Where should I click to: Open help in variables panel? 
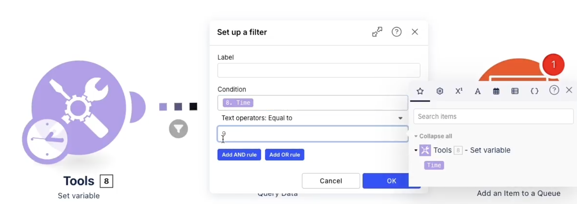point(554,90)
